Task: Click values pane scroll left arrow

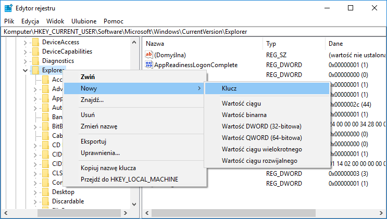Action: [147, 213]
